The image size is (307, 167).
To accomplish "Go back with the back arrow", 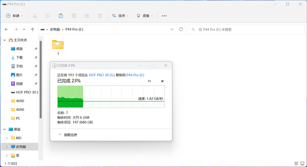I will pos(7,29).
